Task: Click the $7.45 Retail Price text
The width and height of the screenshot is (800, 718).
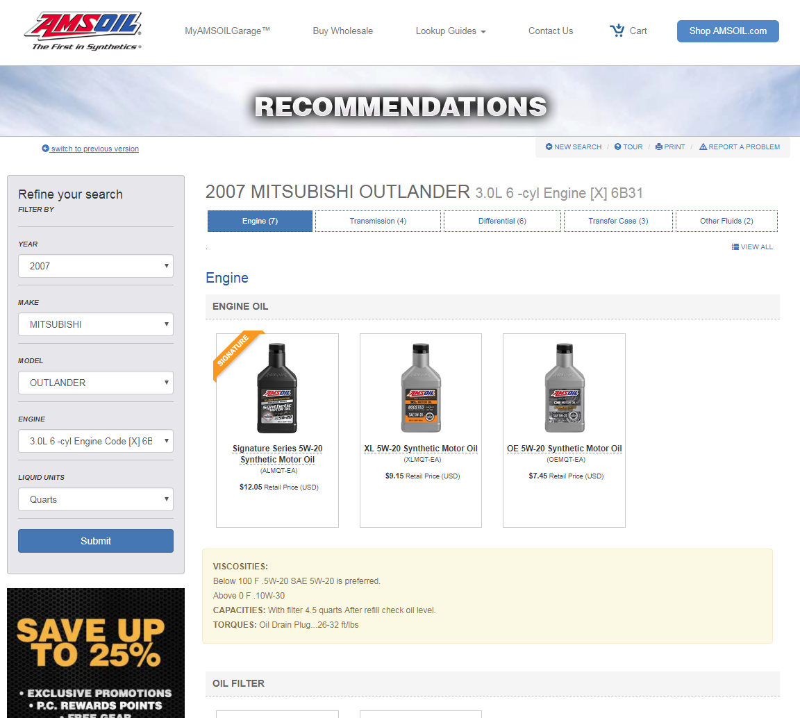Action: click(x=566, y=476)
